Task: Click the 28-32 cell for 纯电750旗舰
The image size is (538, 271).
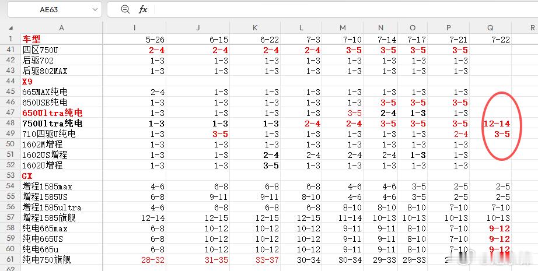Action: tap(134, 260)
